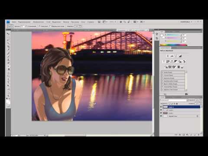This screenshot has width=208, height=156.
Task: Launch Bridge from the application bar
Action: click(99, 22)
